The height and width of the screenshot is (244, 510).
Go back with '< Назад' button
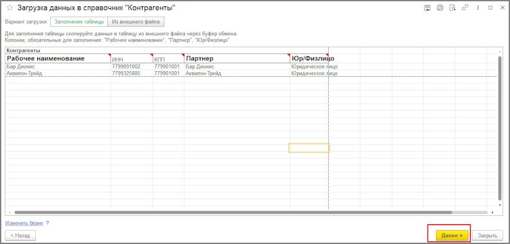tap(20, 235)
